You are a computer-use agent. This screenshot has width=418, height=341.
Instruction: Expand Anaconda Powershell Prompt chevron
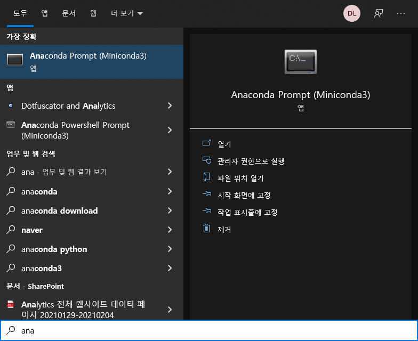click(170, 130)
